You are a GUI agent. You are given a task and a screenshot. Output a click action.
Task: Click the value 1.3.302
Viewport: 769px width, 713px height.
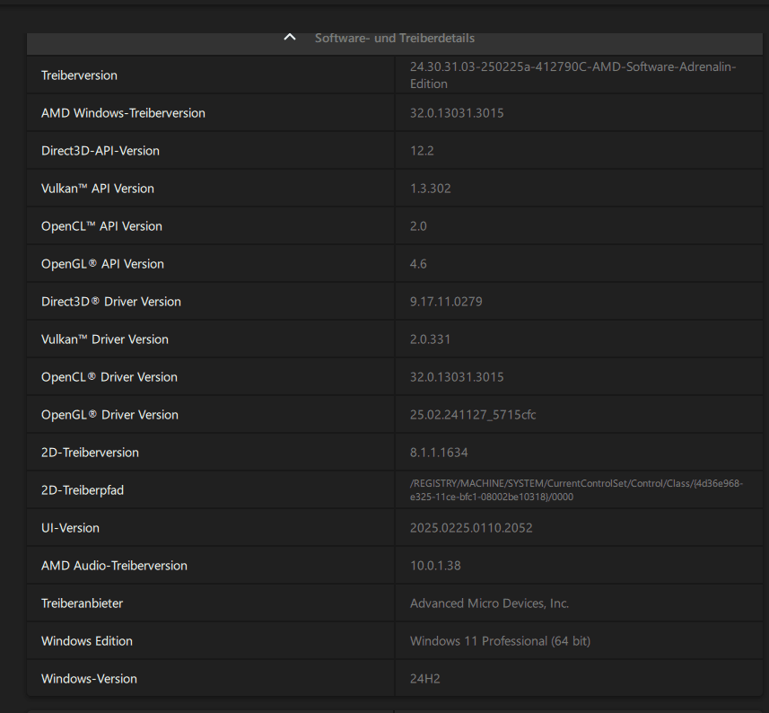coord(430,189)
